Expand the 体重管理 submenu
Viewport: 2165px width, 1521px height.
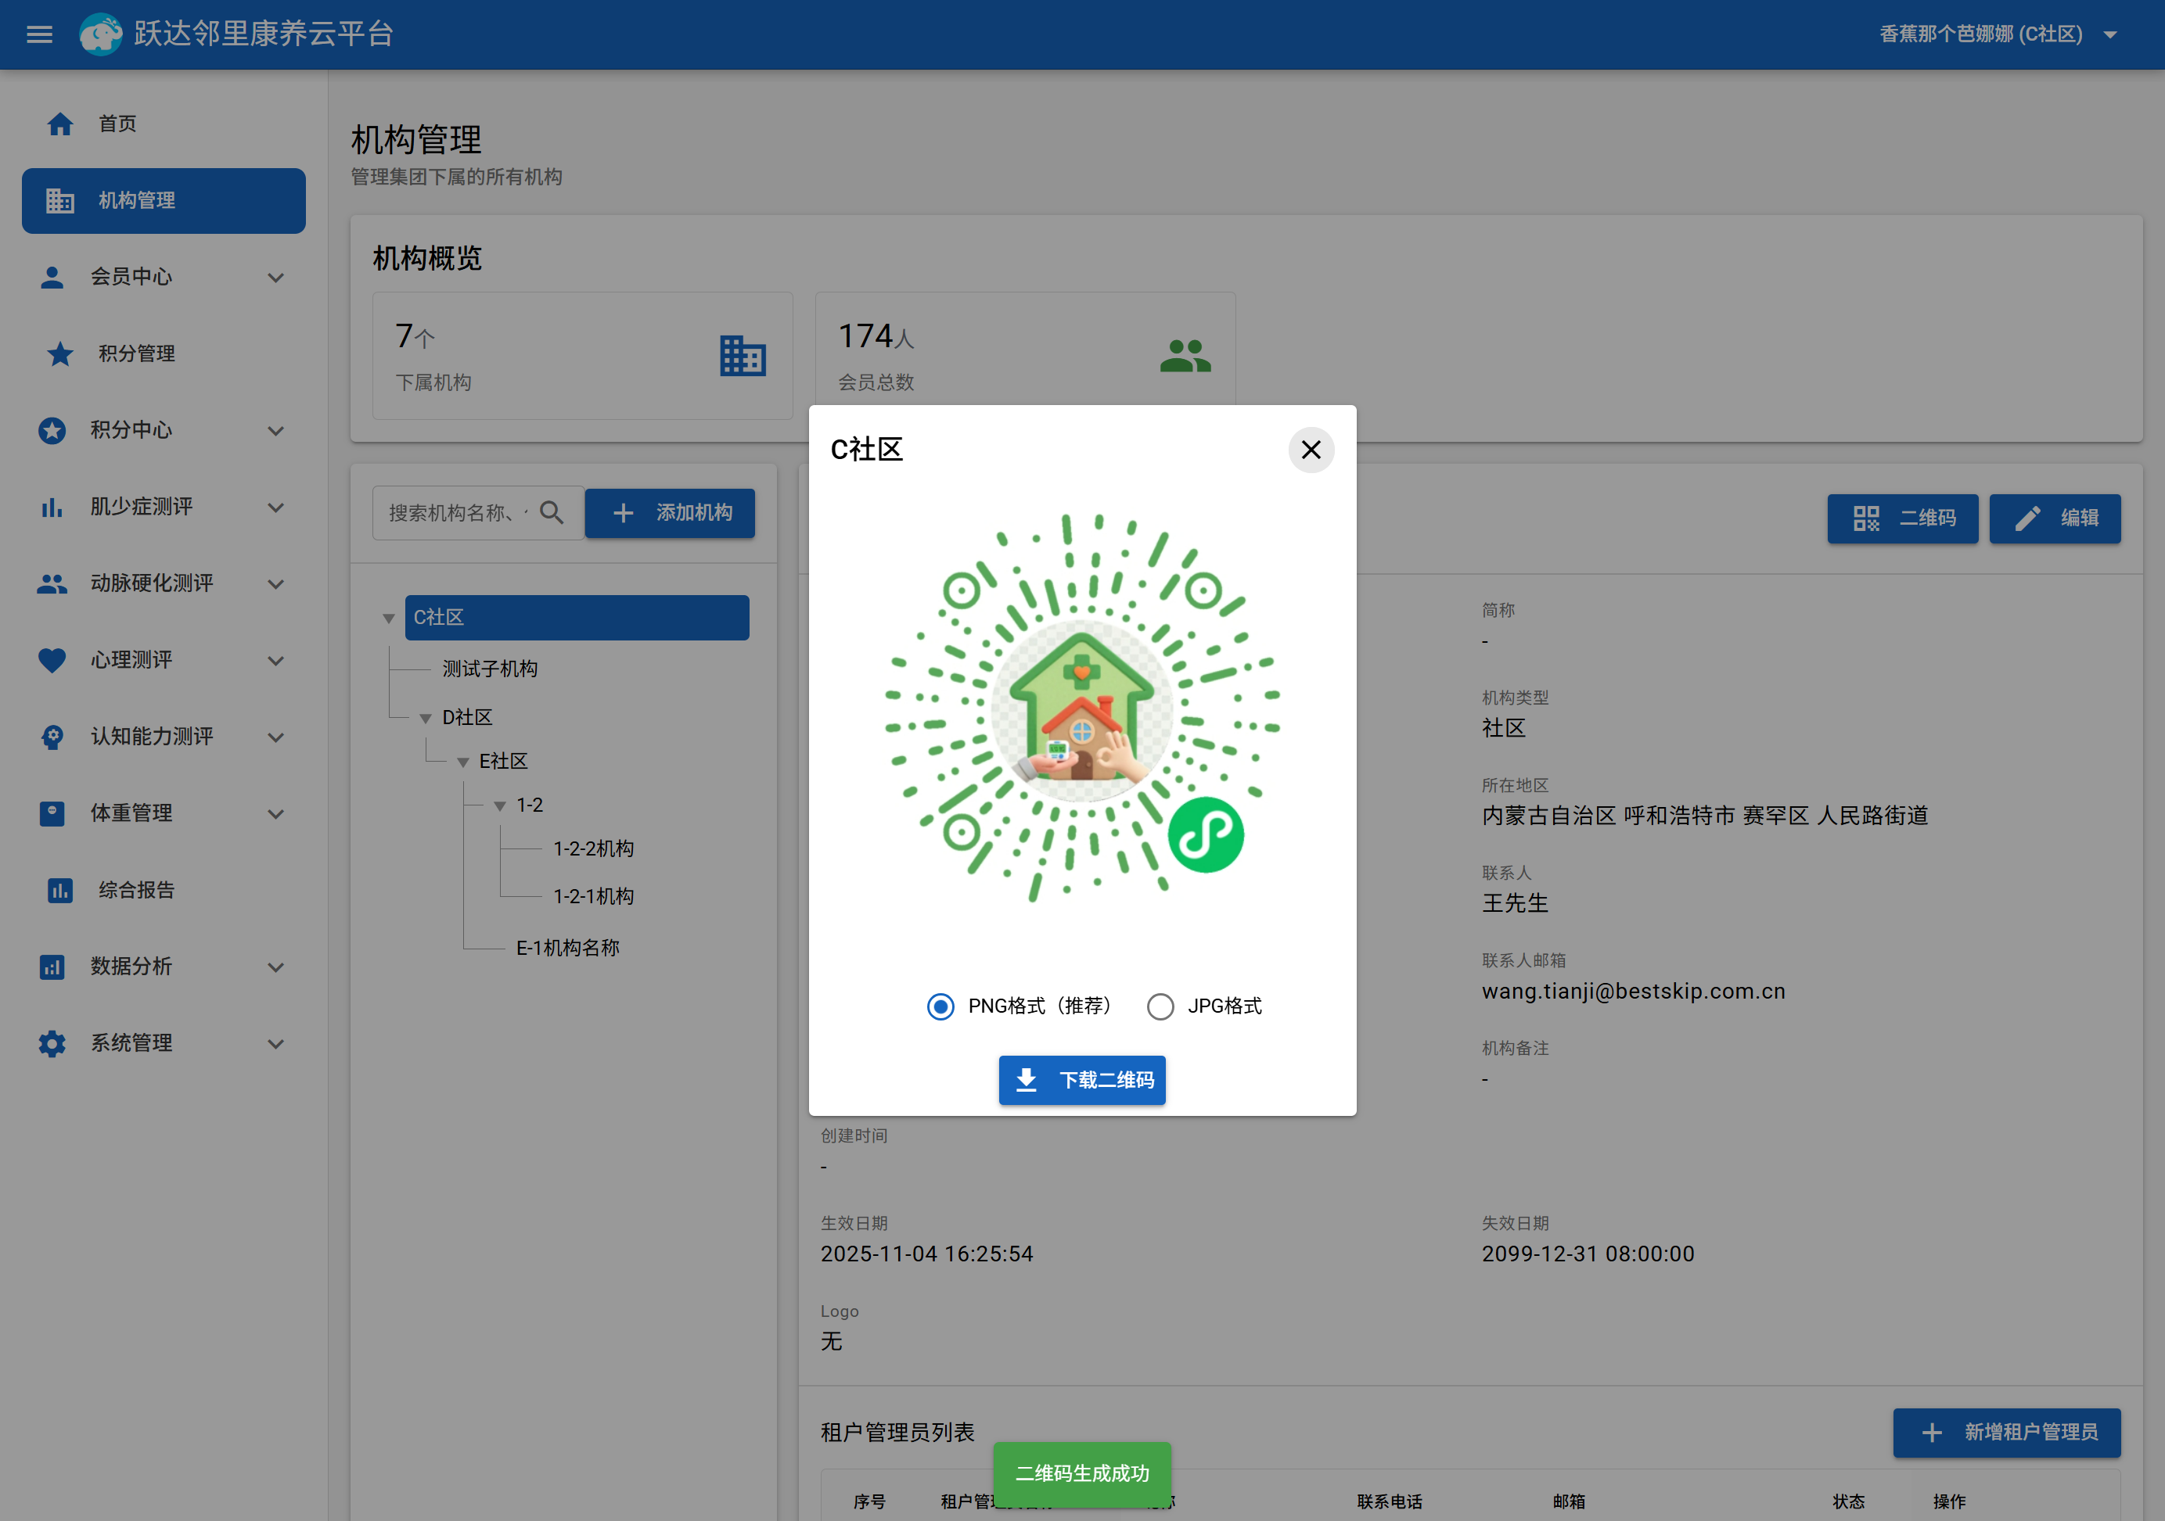(x=275, y=814)
